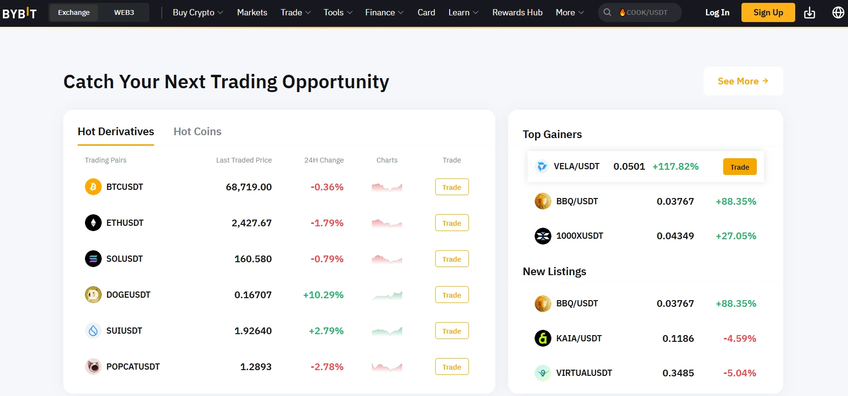The image size is (848, 396).
Task: Click the Bitcoin coin icon
Action: [x=93, y=187]
